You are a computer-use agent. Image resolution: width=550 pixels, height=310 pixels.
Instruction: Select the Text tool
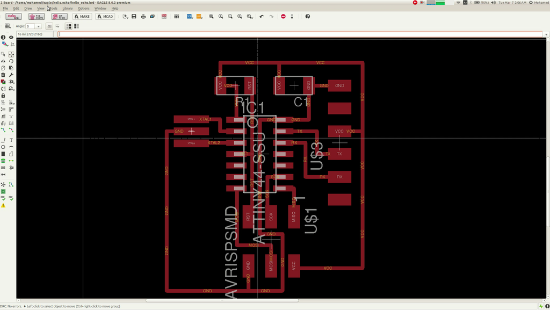tap(11, 140)
